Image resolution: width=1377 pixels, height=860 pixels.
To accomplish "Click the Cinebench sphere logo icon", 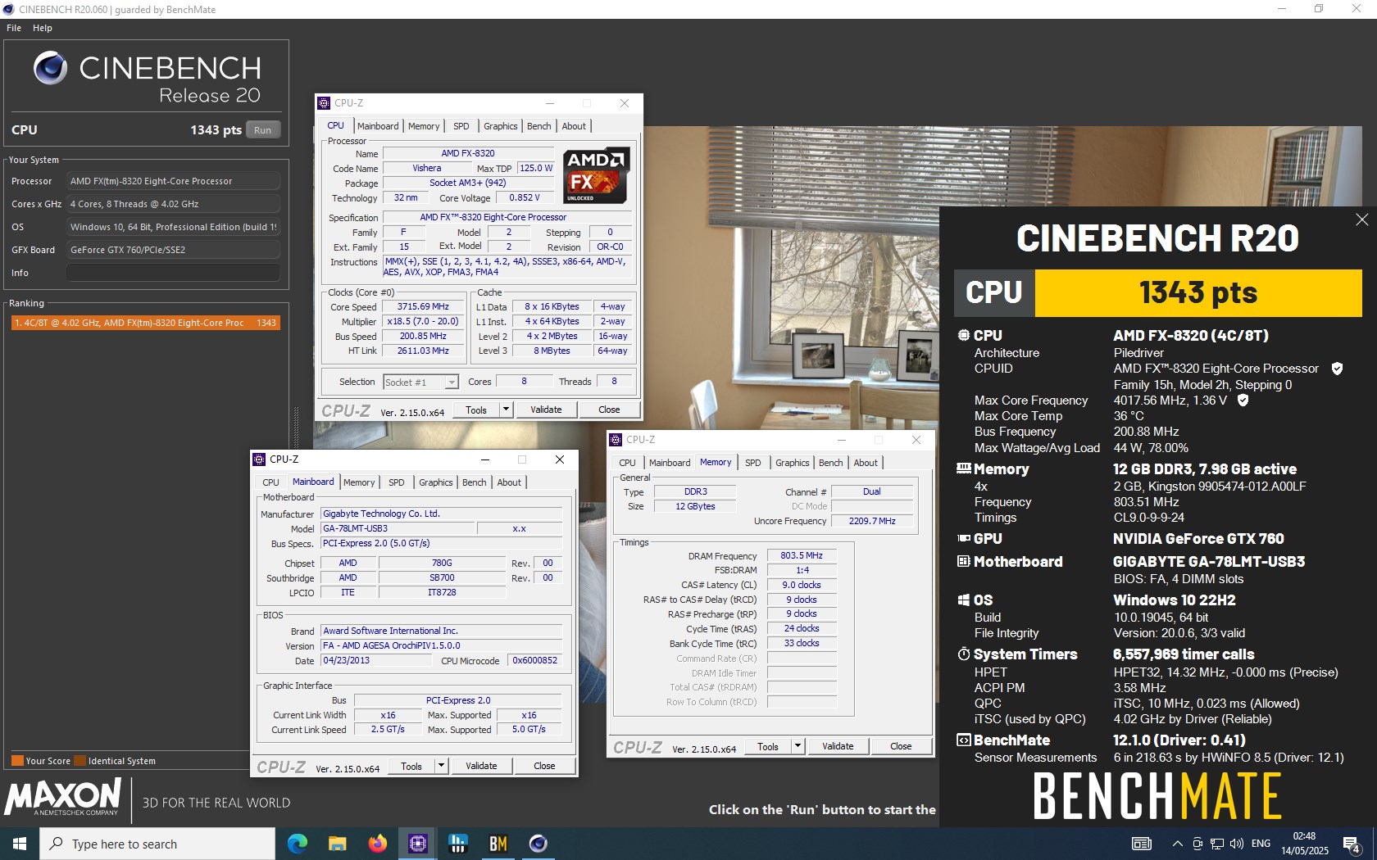I will [50, 68].
